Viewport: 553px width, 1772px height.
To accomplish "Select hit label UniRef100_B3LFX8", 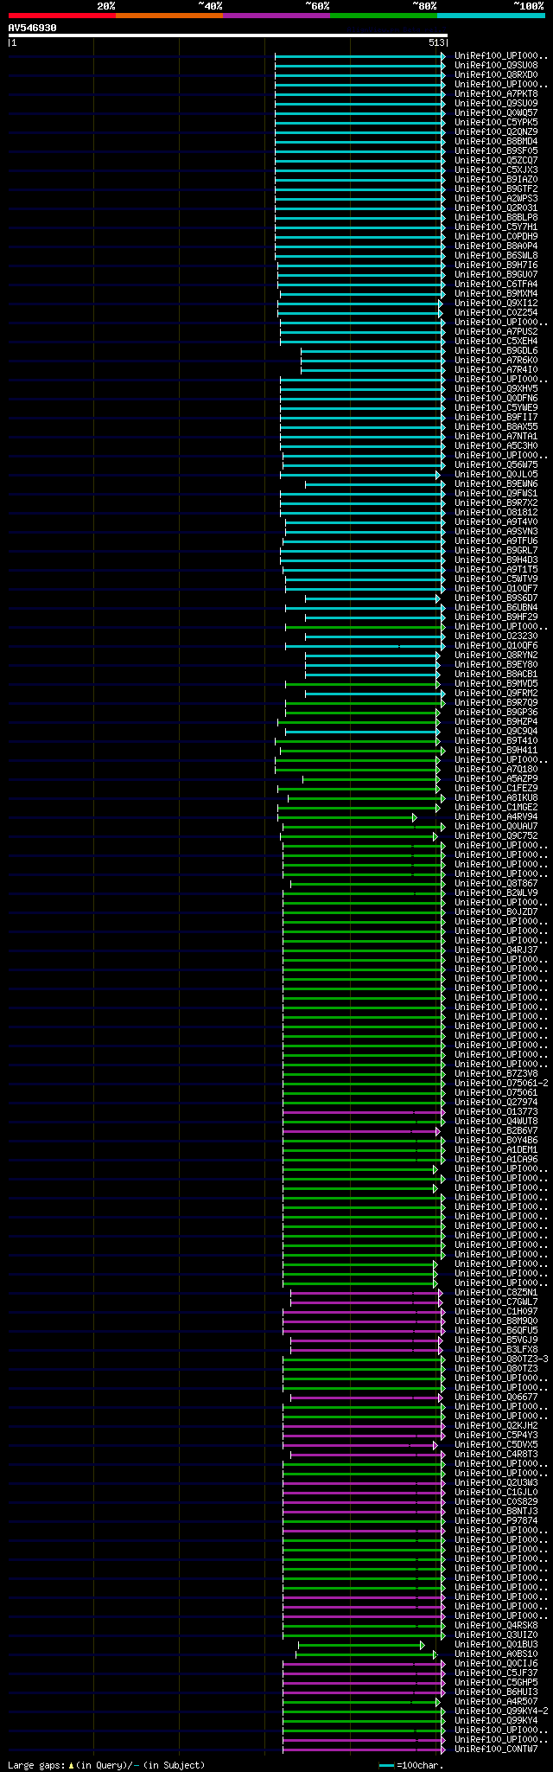I will pyautogui.click(x=496, y=1350).
